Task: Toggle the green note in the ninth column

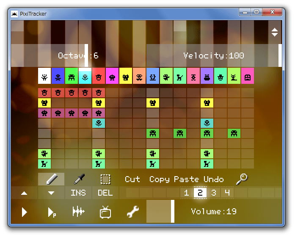Action: click(153, 133)
